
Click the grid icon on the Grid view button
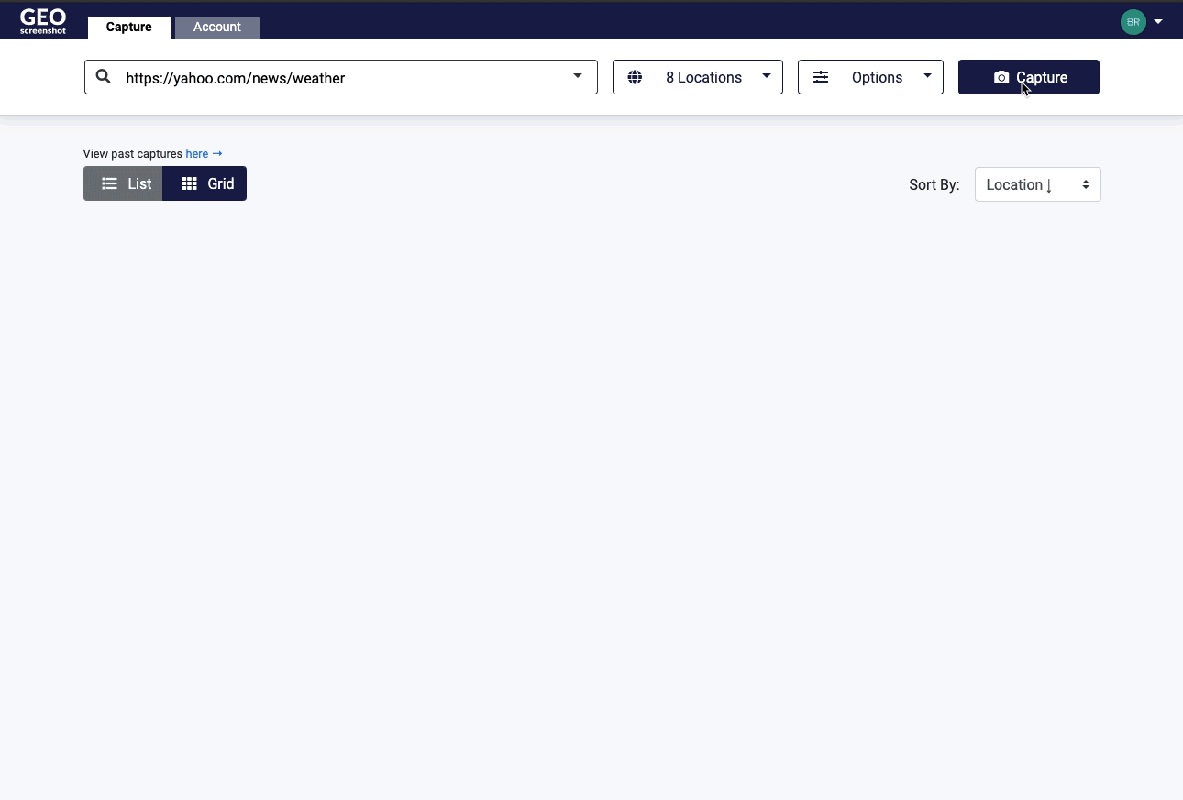point(189,183)
